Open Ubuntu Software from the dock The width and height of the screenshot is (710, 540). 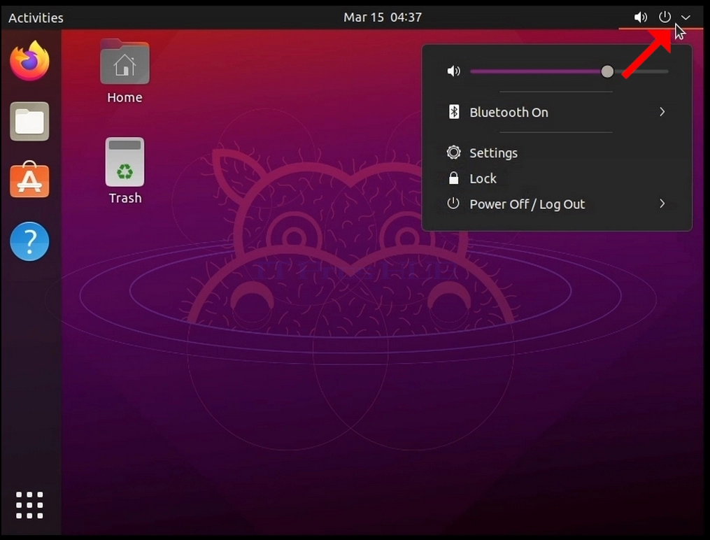pyautogui.click(x=29, y=180)
